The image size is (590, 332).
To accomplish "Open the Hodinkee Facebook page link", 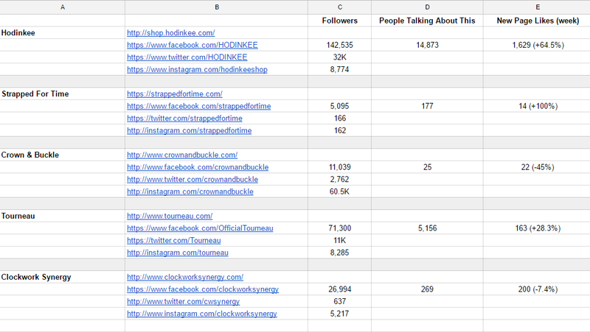I will click(192, 45).
